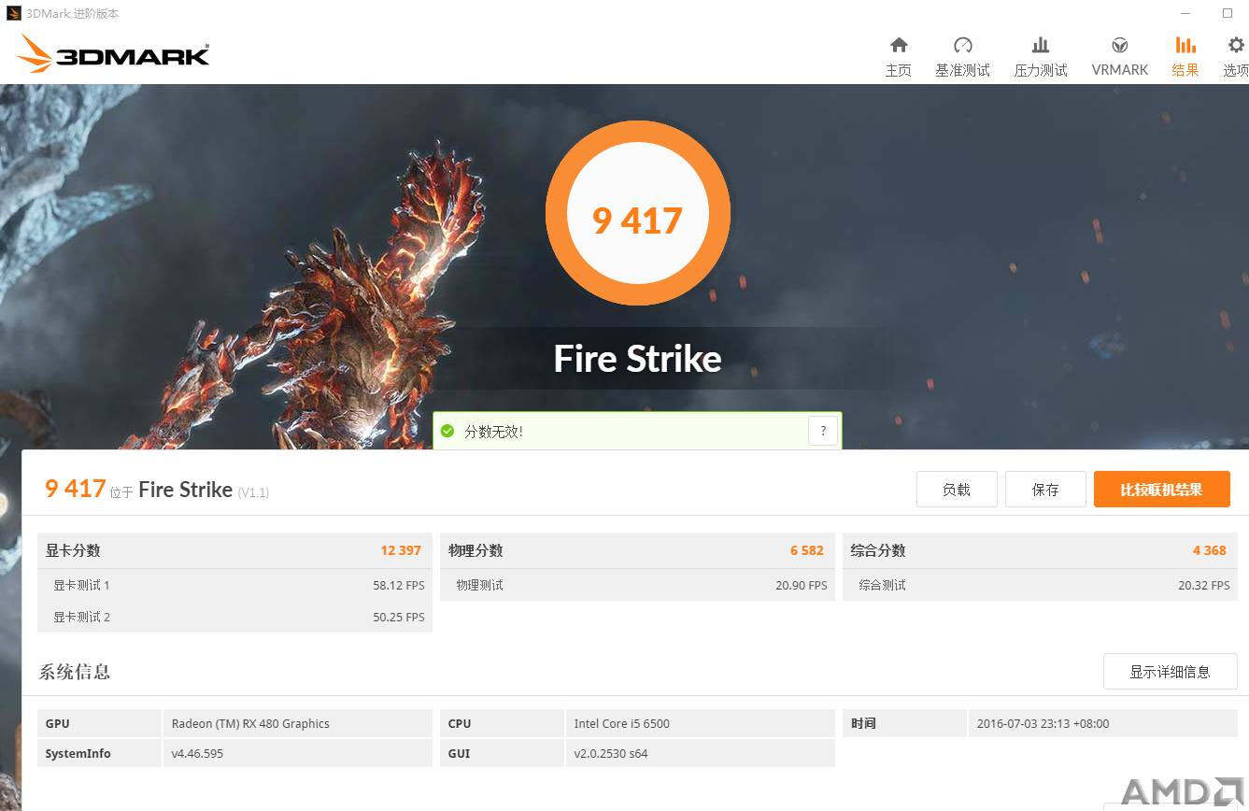Open the VRMARK icon
1249x811 pixels.
coord(1120,45)
